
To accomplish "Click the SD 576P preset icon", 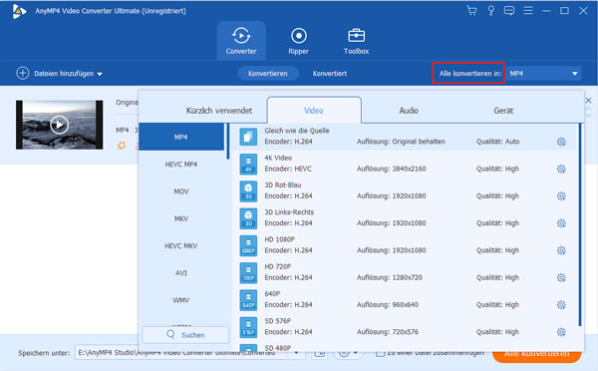I will 248,327.
